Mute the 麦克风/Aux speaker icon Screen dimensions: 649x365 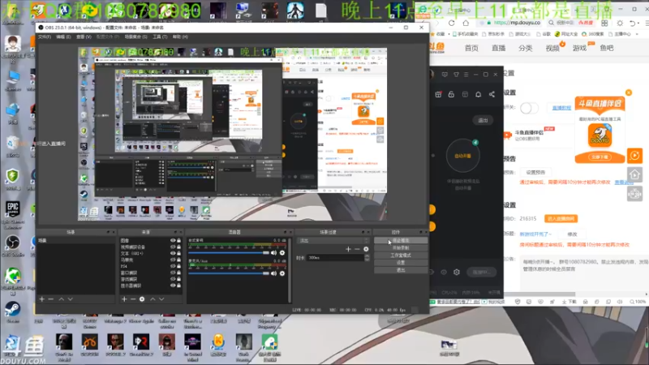click(x=273, y=273)
